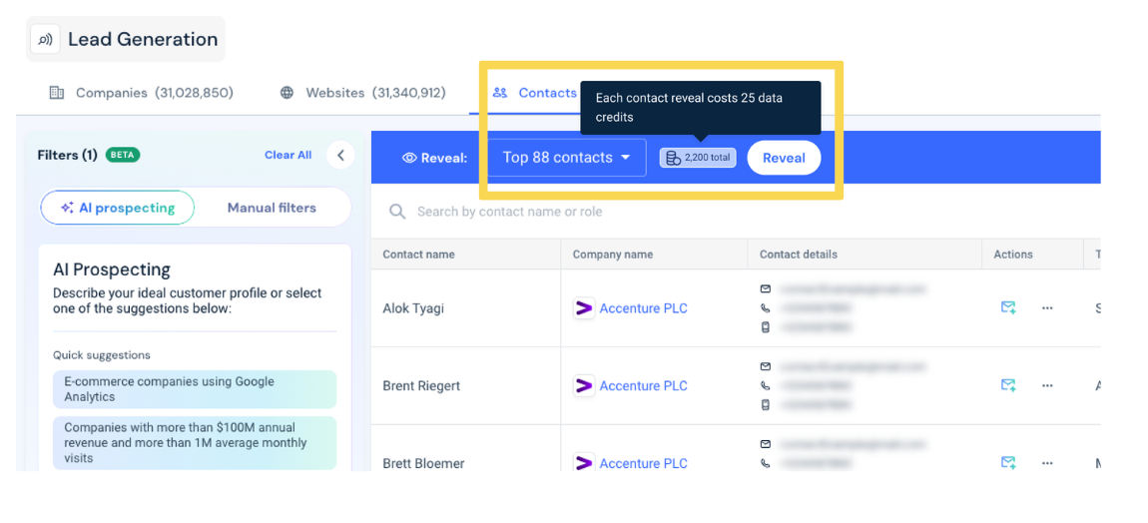Select the Brent Riegert contact name
The height and width of the screenshot is (523, 1148).
pos(421,386)
